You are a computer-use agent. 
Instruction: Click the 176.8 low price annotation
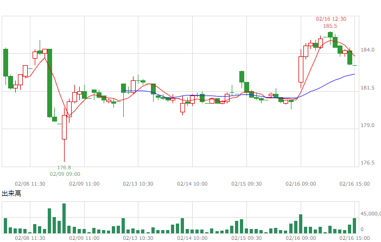pyautogui.click(x=64, y=168)
